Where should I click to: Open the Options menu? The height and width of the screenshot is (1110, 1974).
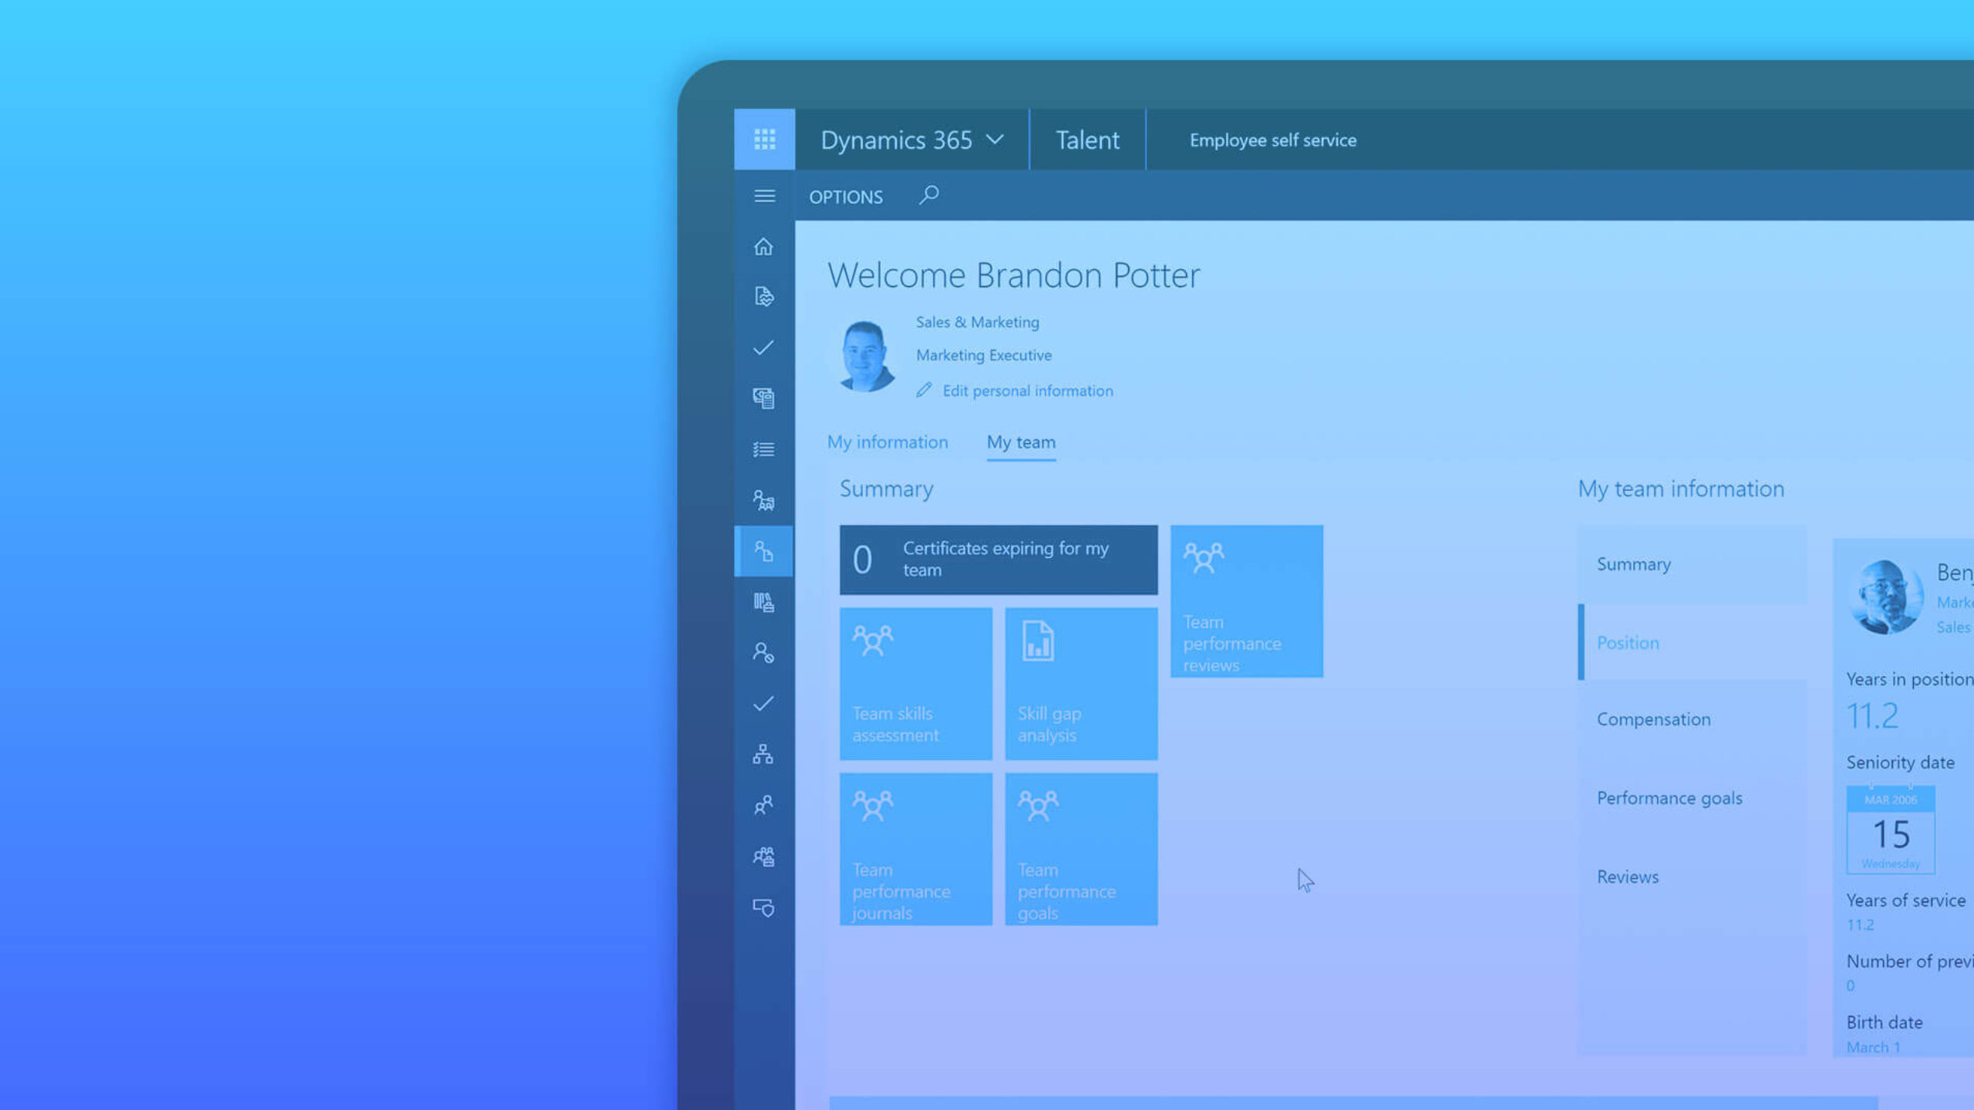click(844, 195)
